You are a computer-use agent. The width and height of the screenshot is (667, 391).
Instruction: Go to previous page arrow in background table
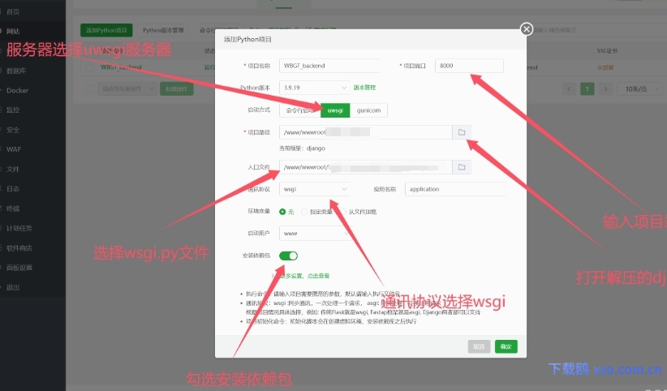point(569,89)
